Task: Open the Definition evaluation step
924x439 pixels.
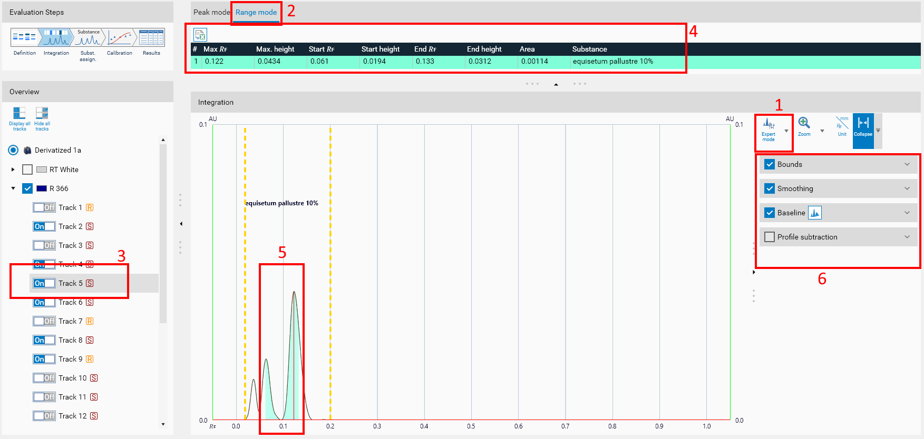Action: 24,38
